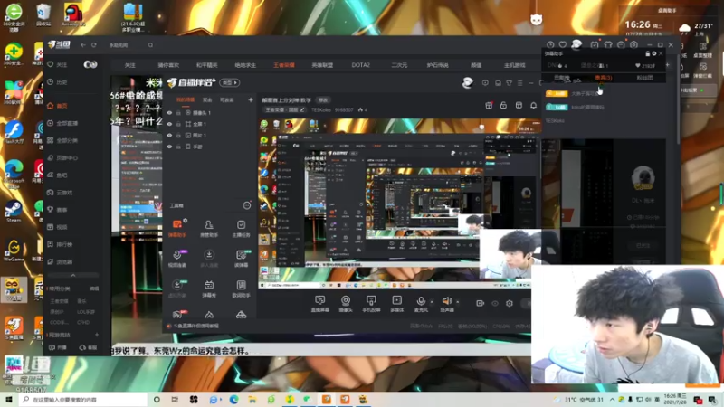Open 全部直播 in Douyu sidebar
The width and height of the screenshot is (724, 407).
coord(62,123)
